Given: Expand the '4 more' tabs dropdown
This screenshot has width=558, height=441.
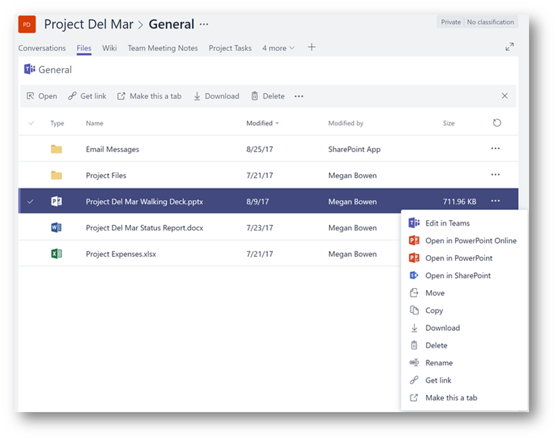Looking at the screenshot, I should pyautogui.click(x=278, y=48).
